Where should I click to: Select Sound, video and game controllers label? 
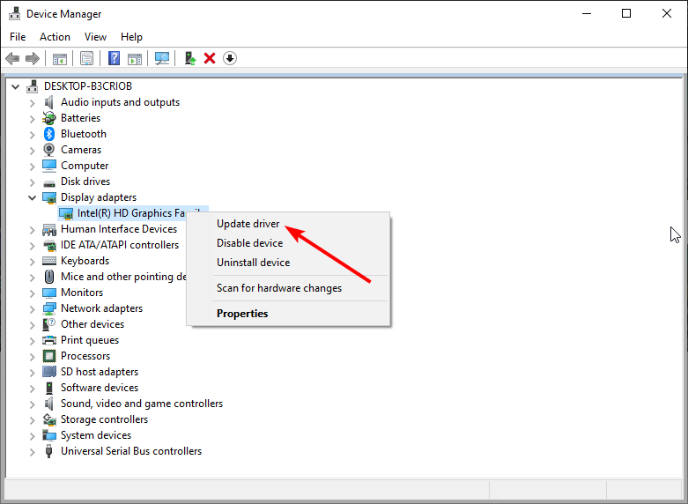tap(142, 404)
